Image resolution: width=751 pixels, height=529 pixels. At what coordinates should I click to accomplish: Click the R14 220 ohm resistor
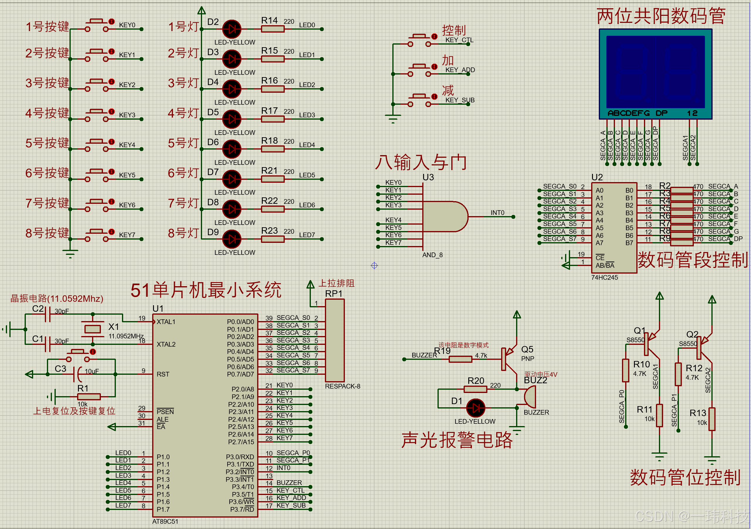coord(272,29)
